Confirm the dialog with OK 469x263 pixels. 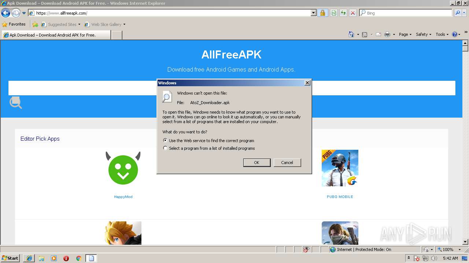[257, 163]
